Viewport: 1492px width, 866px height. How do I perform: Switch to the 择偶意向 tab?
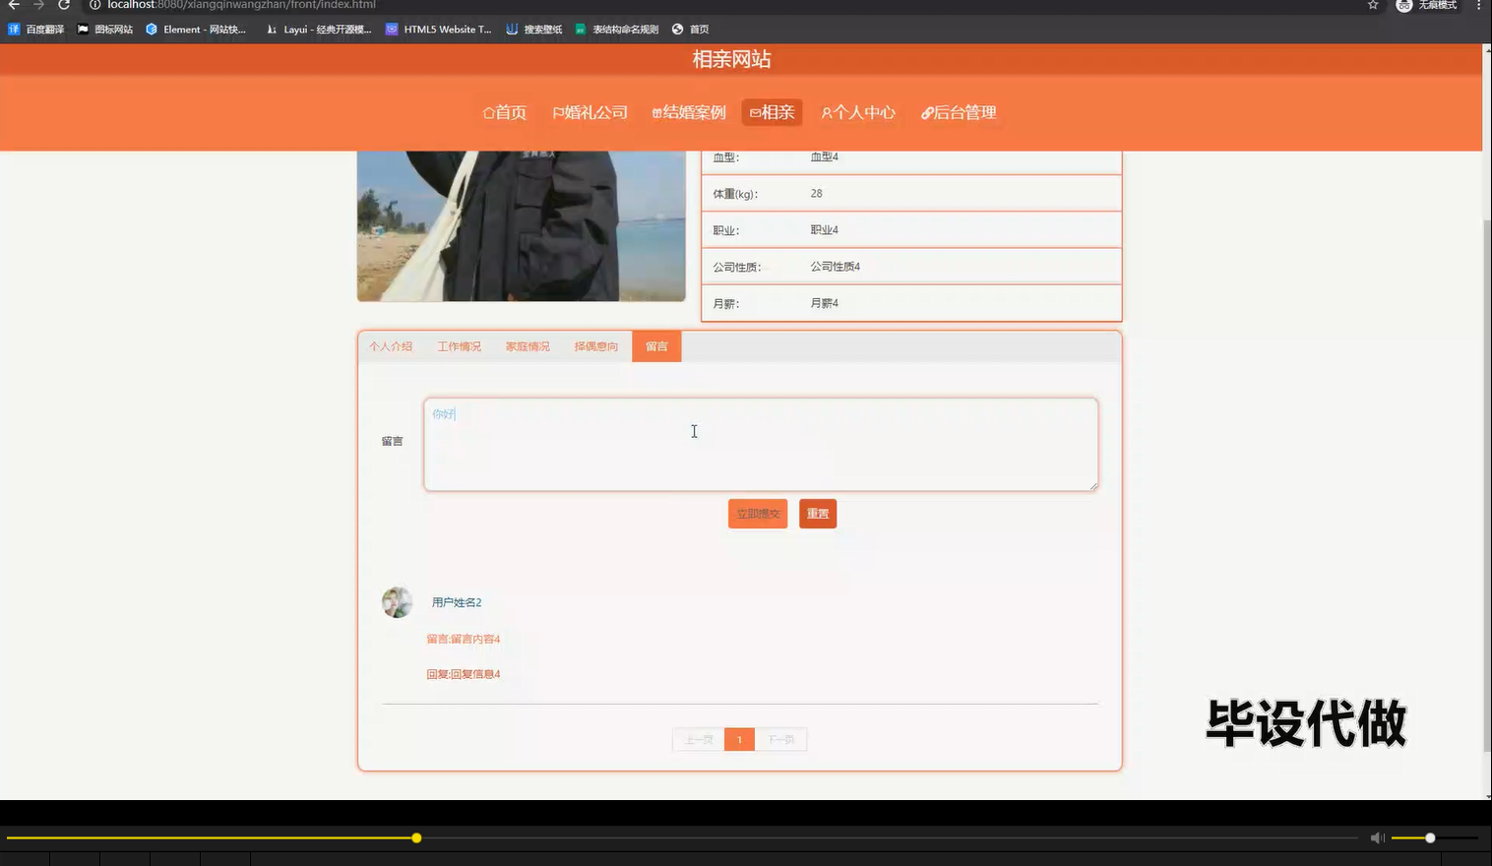click(595, 346)
